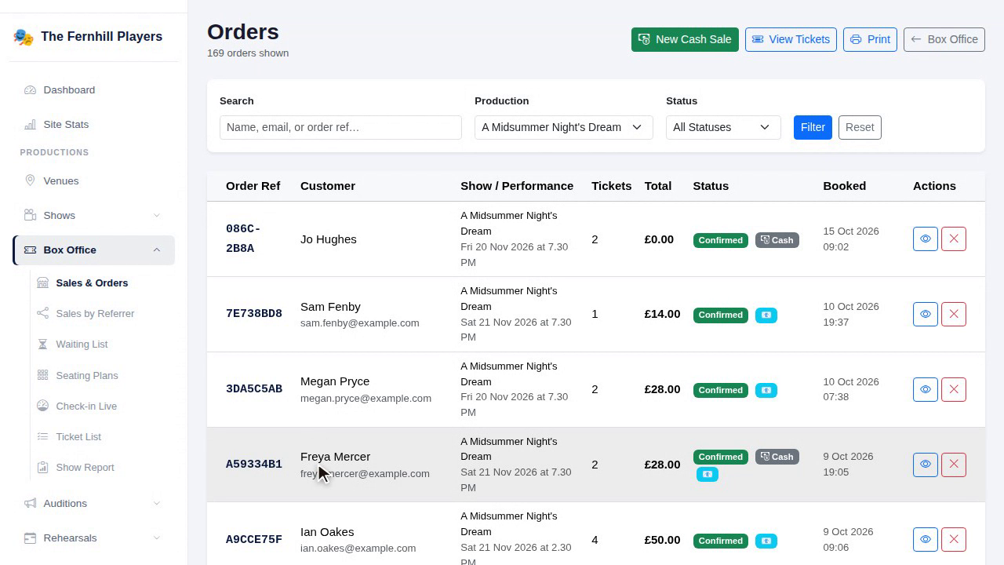This screenshot has height=565, width=1004.
Task: Expand the Auditions sidebar section
Action: click(93, 503)
